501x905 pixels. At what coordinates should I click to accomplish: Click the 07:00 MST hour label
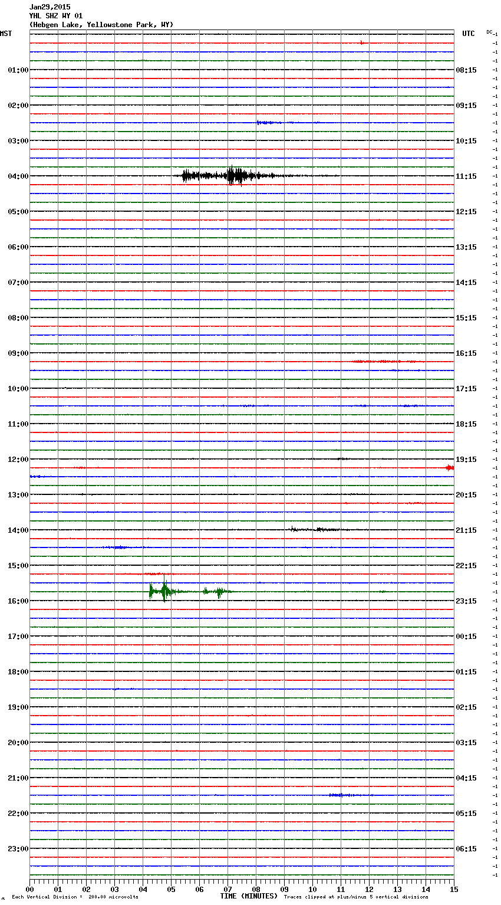(x=18, y=283)
